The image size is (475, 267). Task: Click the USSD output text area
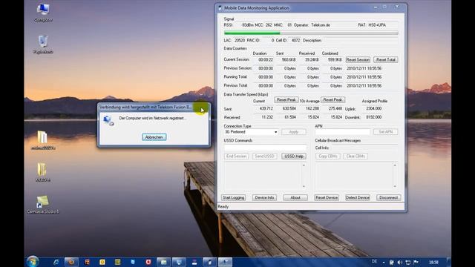tap(262, 176)
